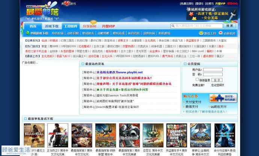Click the 支付宝支付 payment option
The width and height of the screenshot is (259, 156).
click(193, 102)
